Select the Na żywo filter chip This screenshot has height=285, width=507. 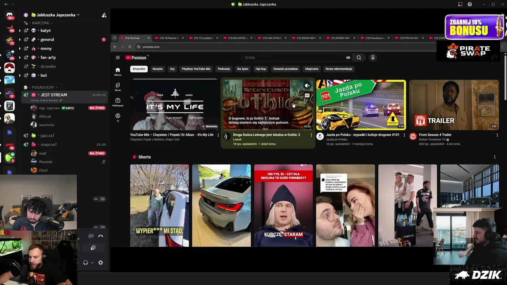[243, 69]
